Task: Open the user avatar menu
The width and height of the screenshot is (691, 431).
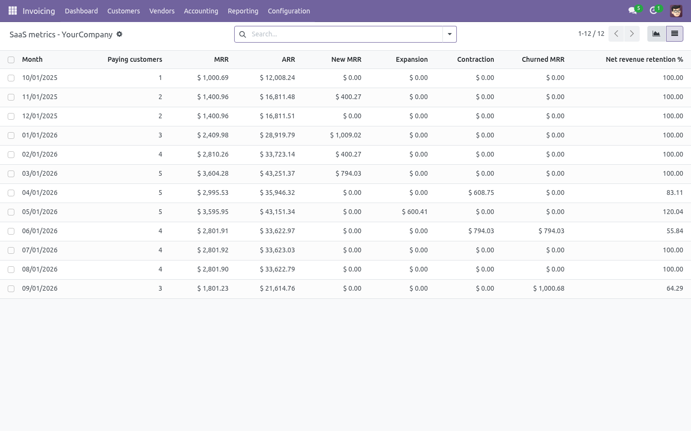Action: (676, 11)
